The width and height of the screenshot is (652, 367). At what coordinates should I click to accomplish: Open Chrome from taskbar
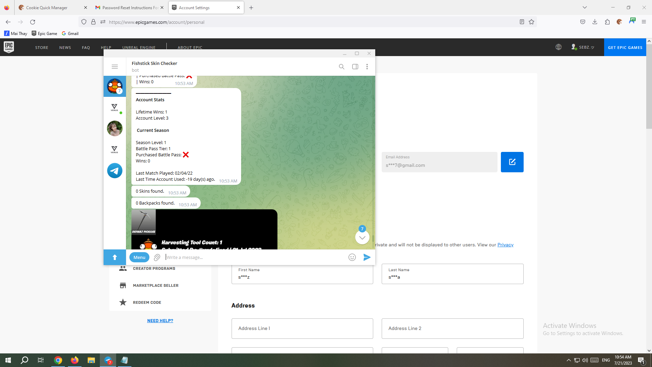[58, 360]
